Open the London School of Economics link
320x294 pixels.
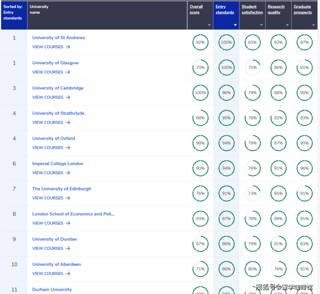point(73,214)
